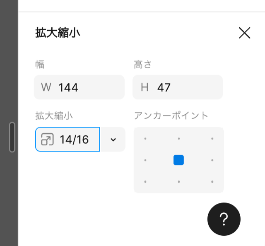Select the bottom-left anchor point
Screen dimensions: 265x246
145,181
